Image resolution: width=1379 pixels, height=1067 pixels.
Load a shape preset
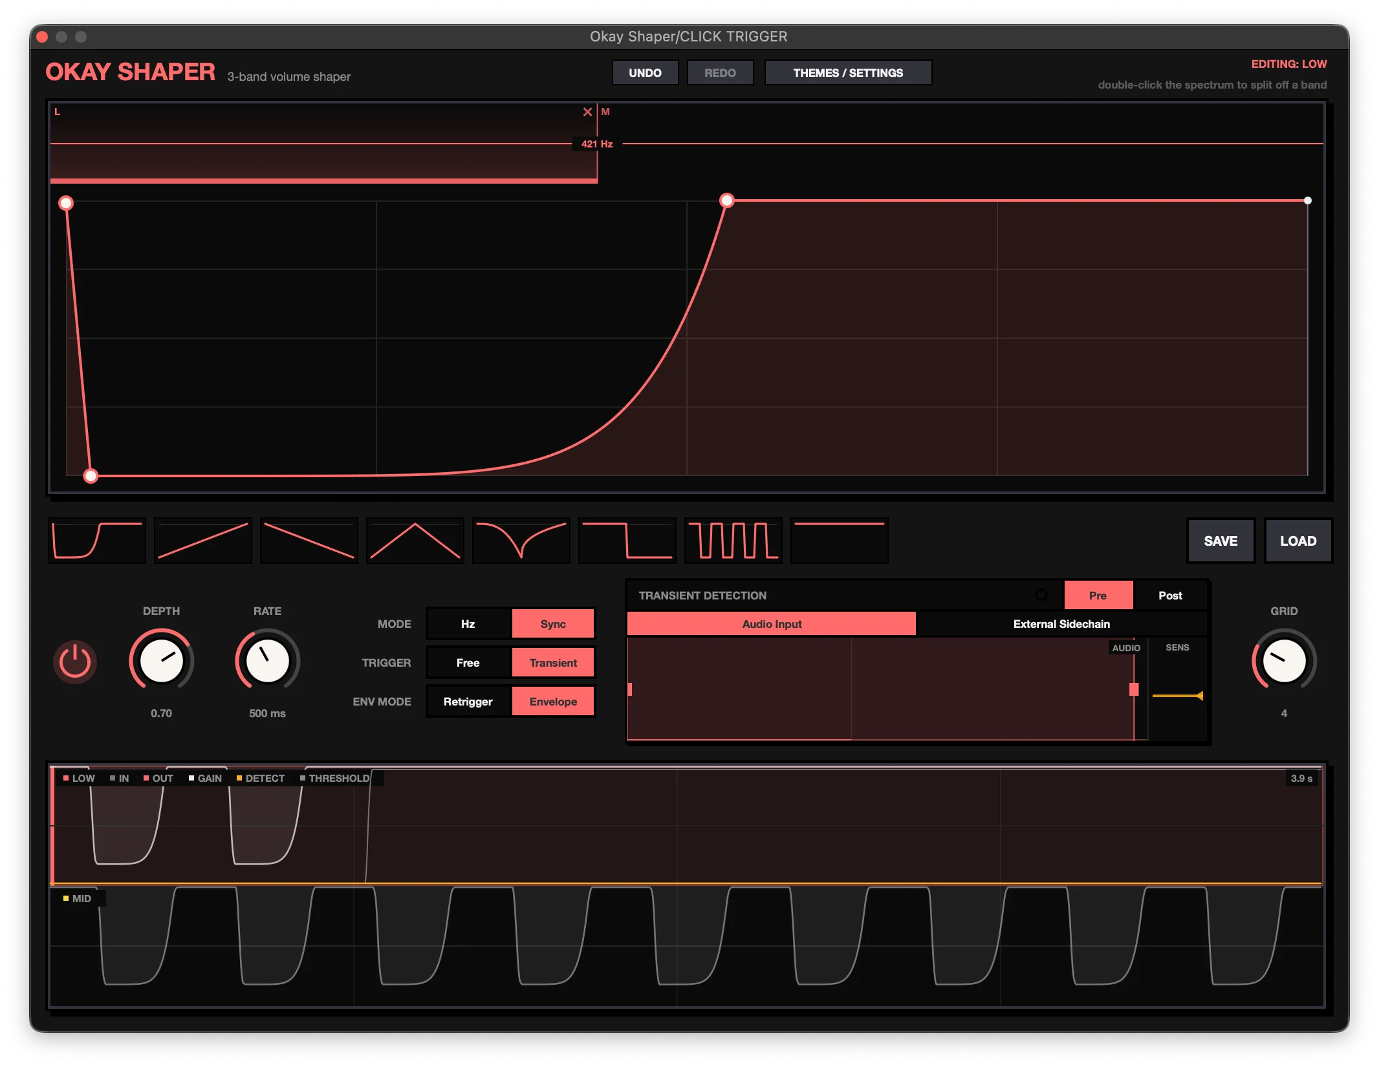tap(1298, 541)
